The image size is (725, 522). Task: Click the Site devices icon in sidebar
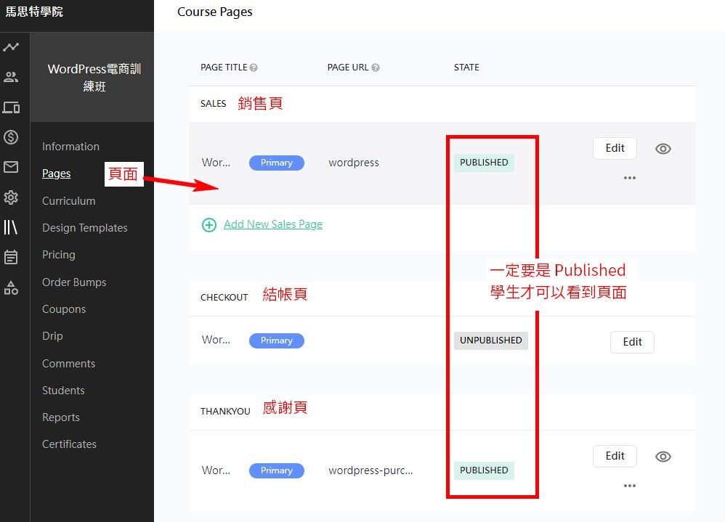[x=11, y=107]
